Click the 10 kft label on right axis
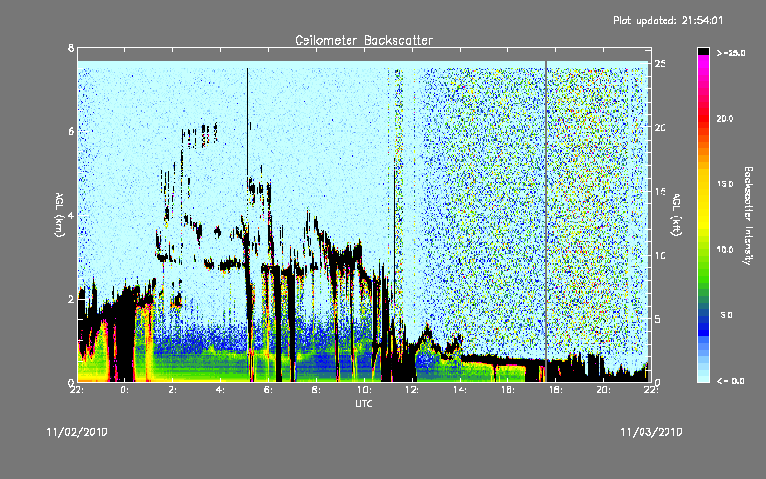766x479 pixels. pyautogui.click(x=660, y=255)
